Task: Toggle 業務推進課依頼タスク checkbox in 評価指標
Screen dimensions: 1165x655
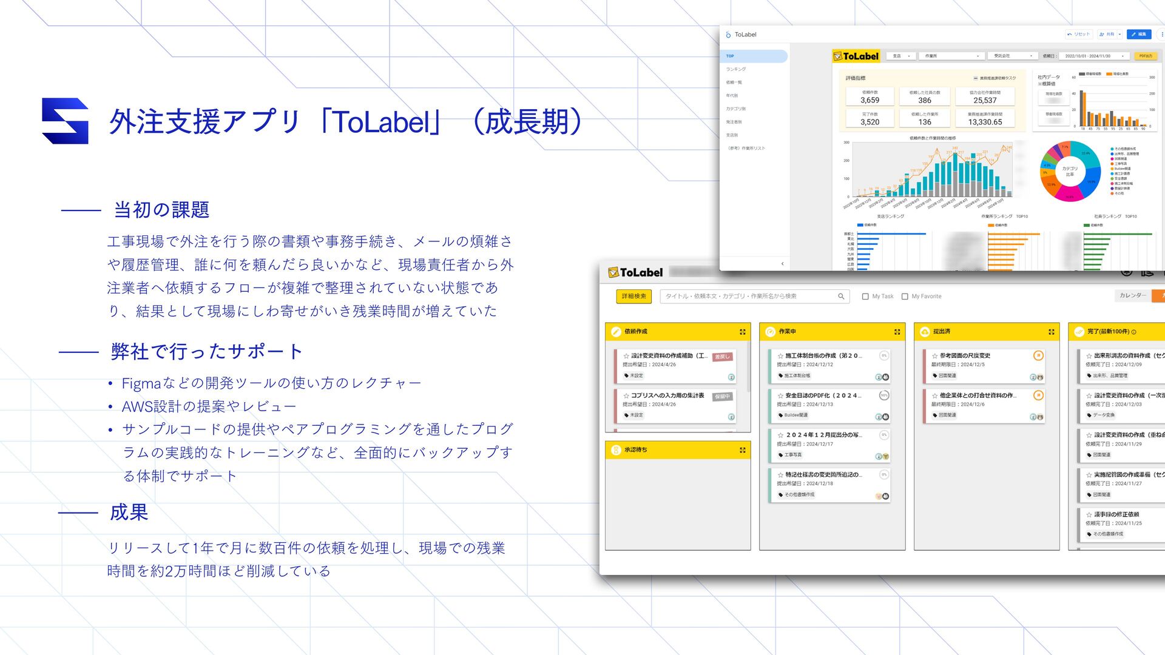Action: click(x=975, y=78)
